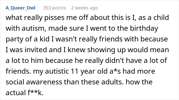This screenshot has width=179, height=100.
Task: Click the word autistic in the comment
Action: click(57, 71)
